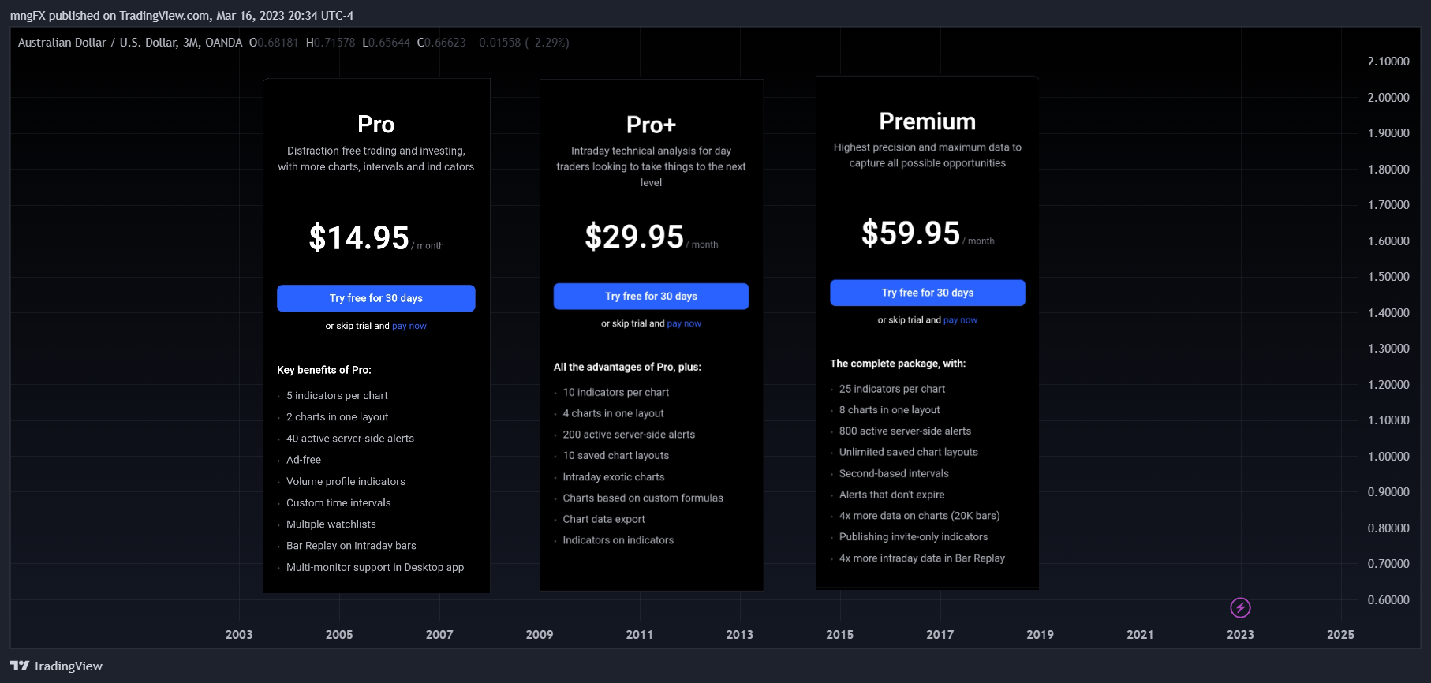Screen dimensions: 1431x683
Task: Click 'Charts based on custom formulas' feature
Action: [643, 498]
